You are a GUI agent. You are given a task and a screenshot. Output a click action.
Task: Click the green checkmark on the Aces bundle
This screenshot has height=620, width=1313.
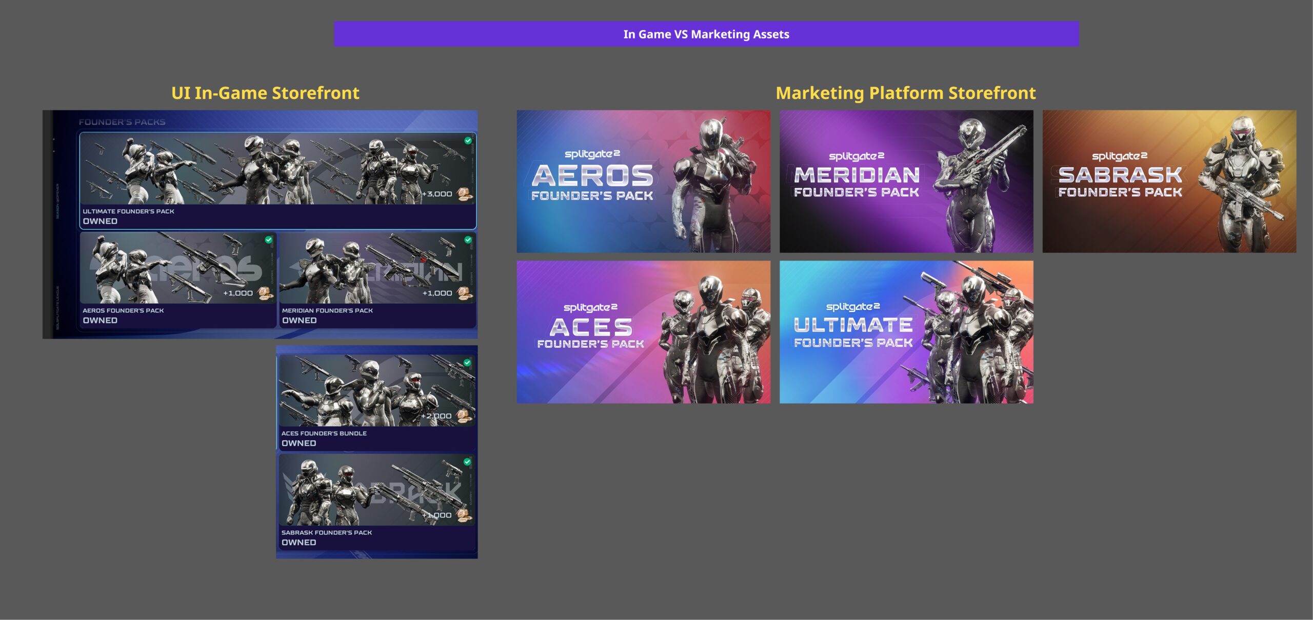point(467,363)
